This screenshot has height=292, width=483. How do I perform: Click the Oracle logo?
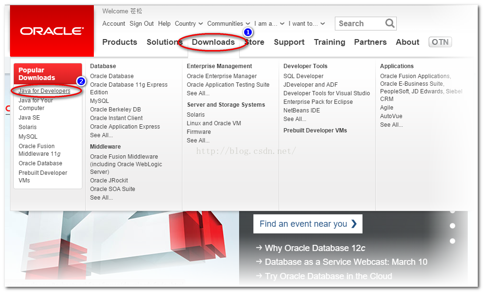pyautogui.click(x=52, y=31)
